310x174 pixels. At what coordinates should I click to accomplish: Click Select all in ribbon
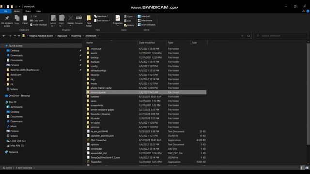(x=144, y=16)
